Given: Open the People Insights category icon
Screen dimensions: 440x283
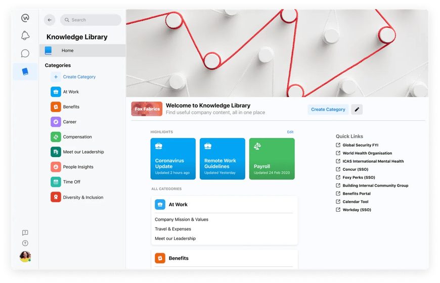Looking at the screenshot, I should pos(56,167).
